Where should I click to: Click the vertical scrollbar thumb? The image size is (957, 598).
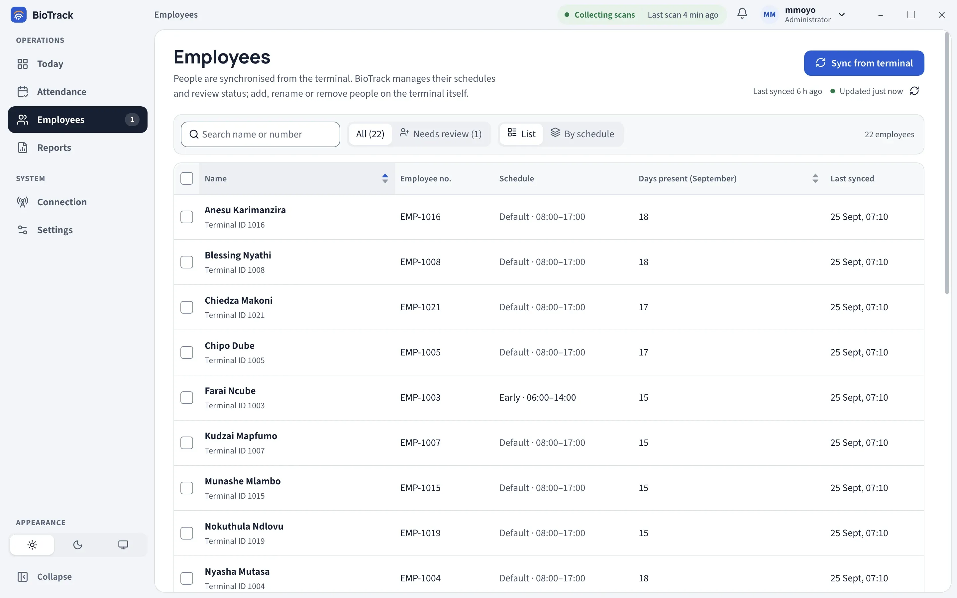tap(947, 163)
